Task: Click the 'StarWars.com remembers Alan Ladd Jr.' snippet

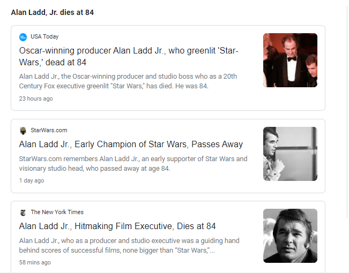Action: (133, 163)
